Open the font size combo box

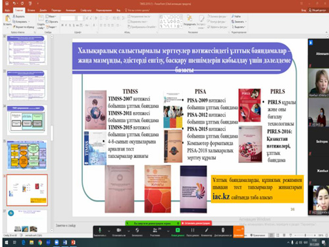80,18
